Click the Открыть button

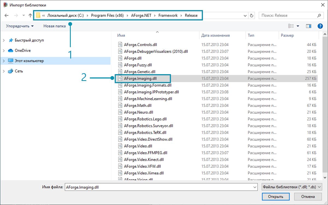[x=276, y=197]
